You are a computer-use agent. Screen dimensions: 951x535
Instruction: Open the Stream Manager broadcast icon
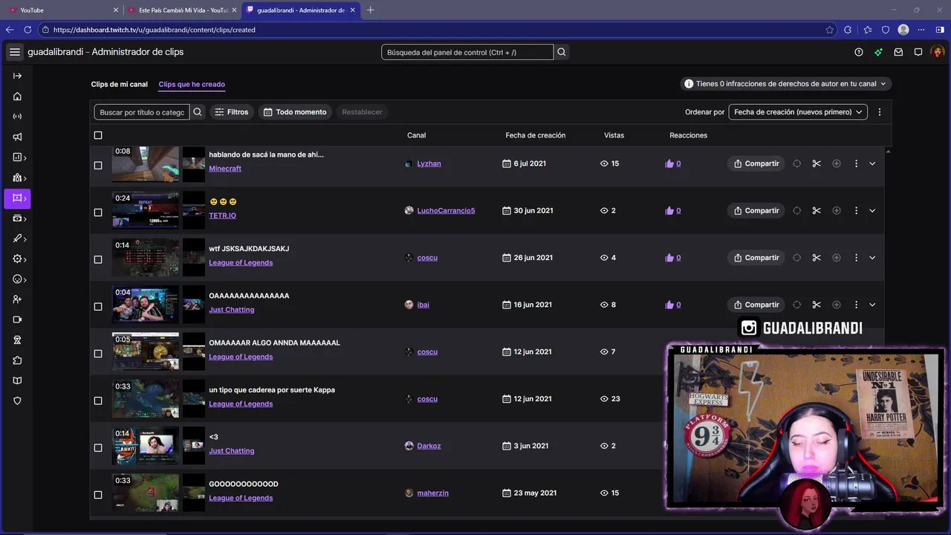pyautogui.click(x=17, y=117)
